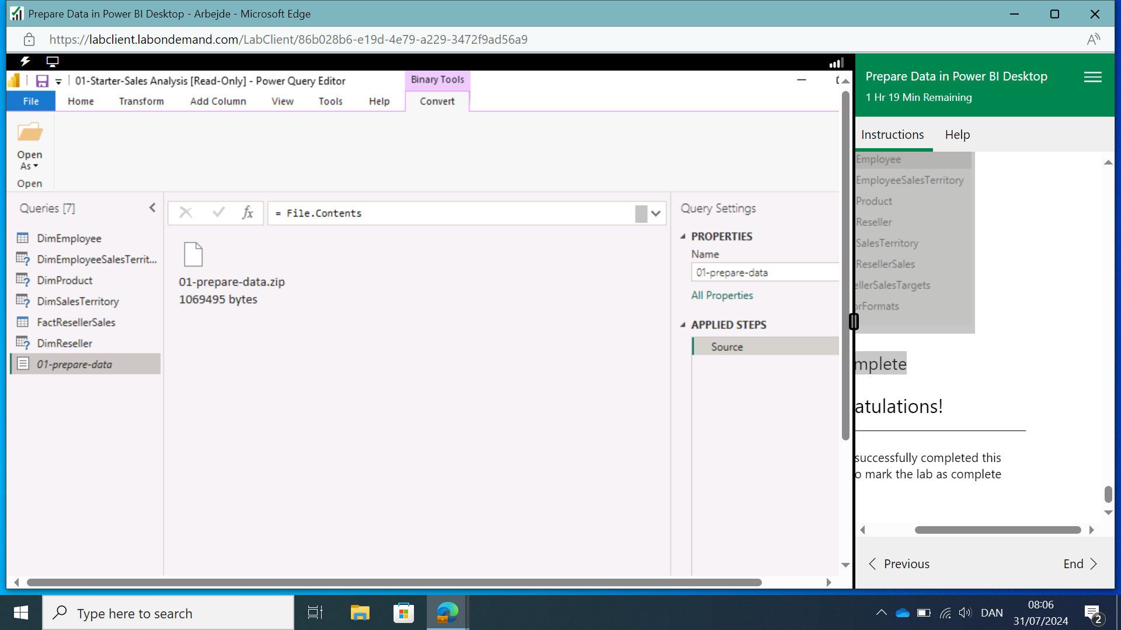Screen dimensions: 1121x630
Task: Click the network tray icon
Action: point(945,612)
